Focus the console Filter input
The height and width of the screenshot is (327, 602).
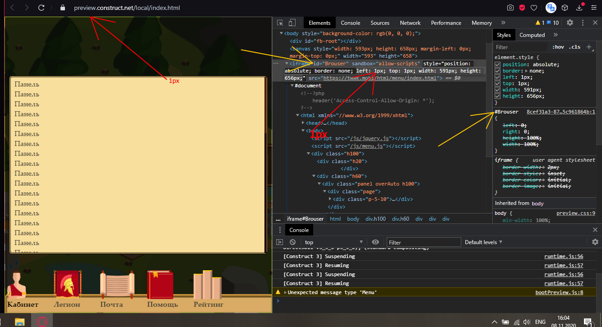(x=423, y=242)
